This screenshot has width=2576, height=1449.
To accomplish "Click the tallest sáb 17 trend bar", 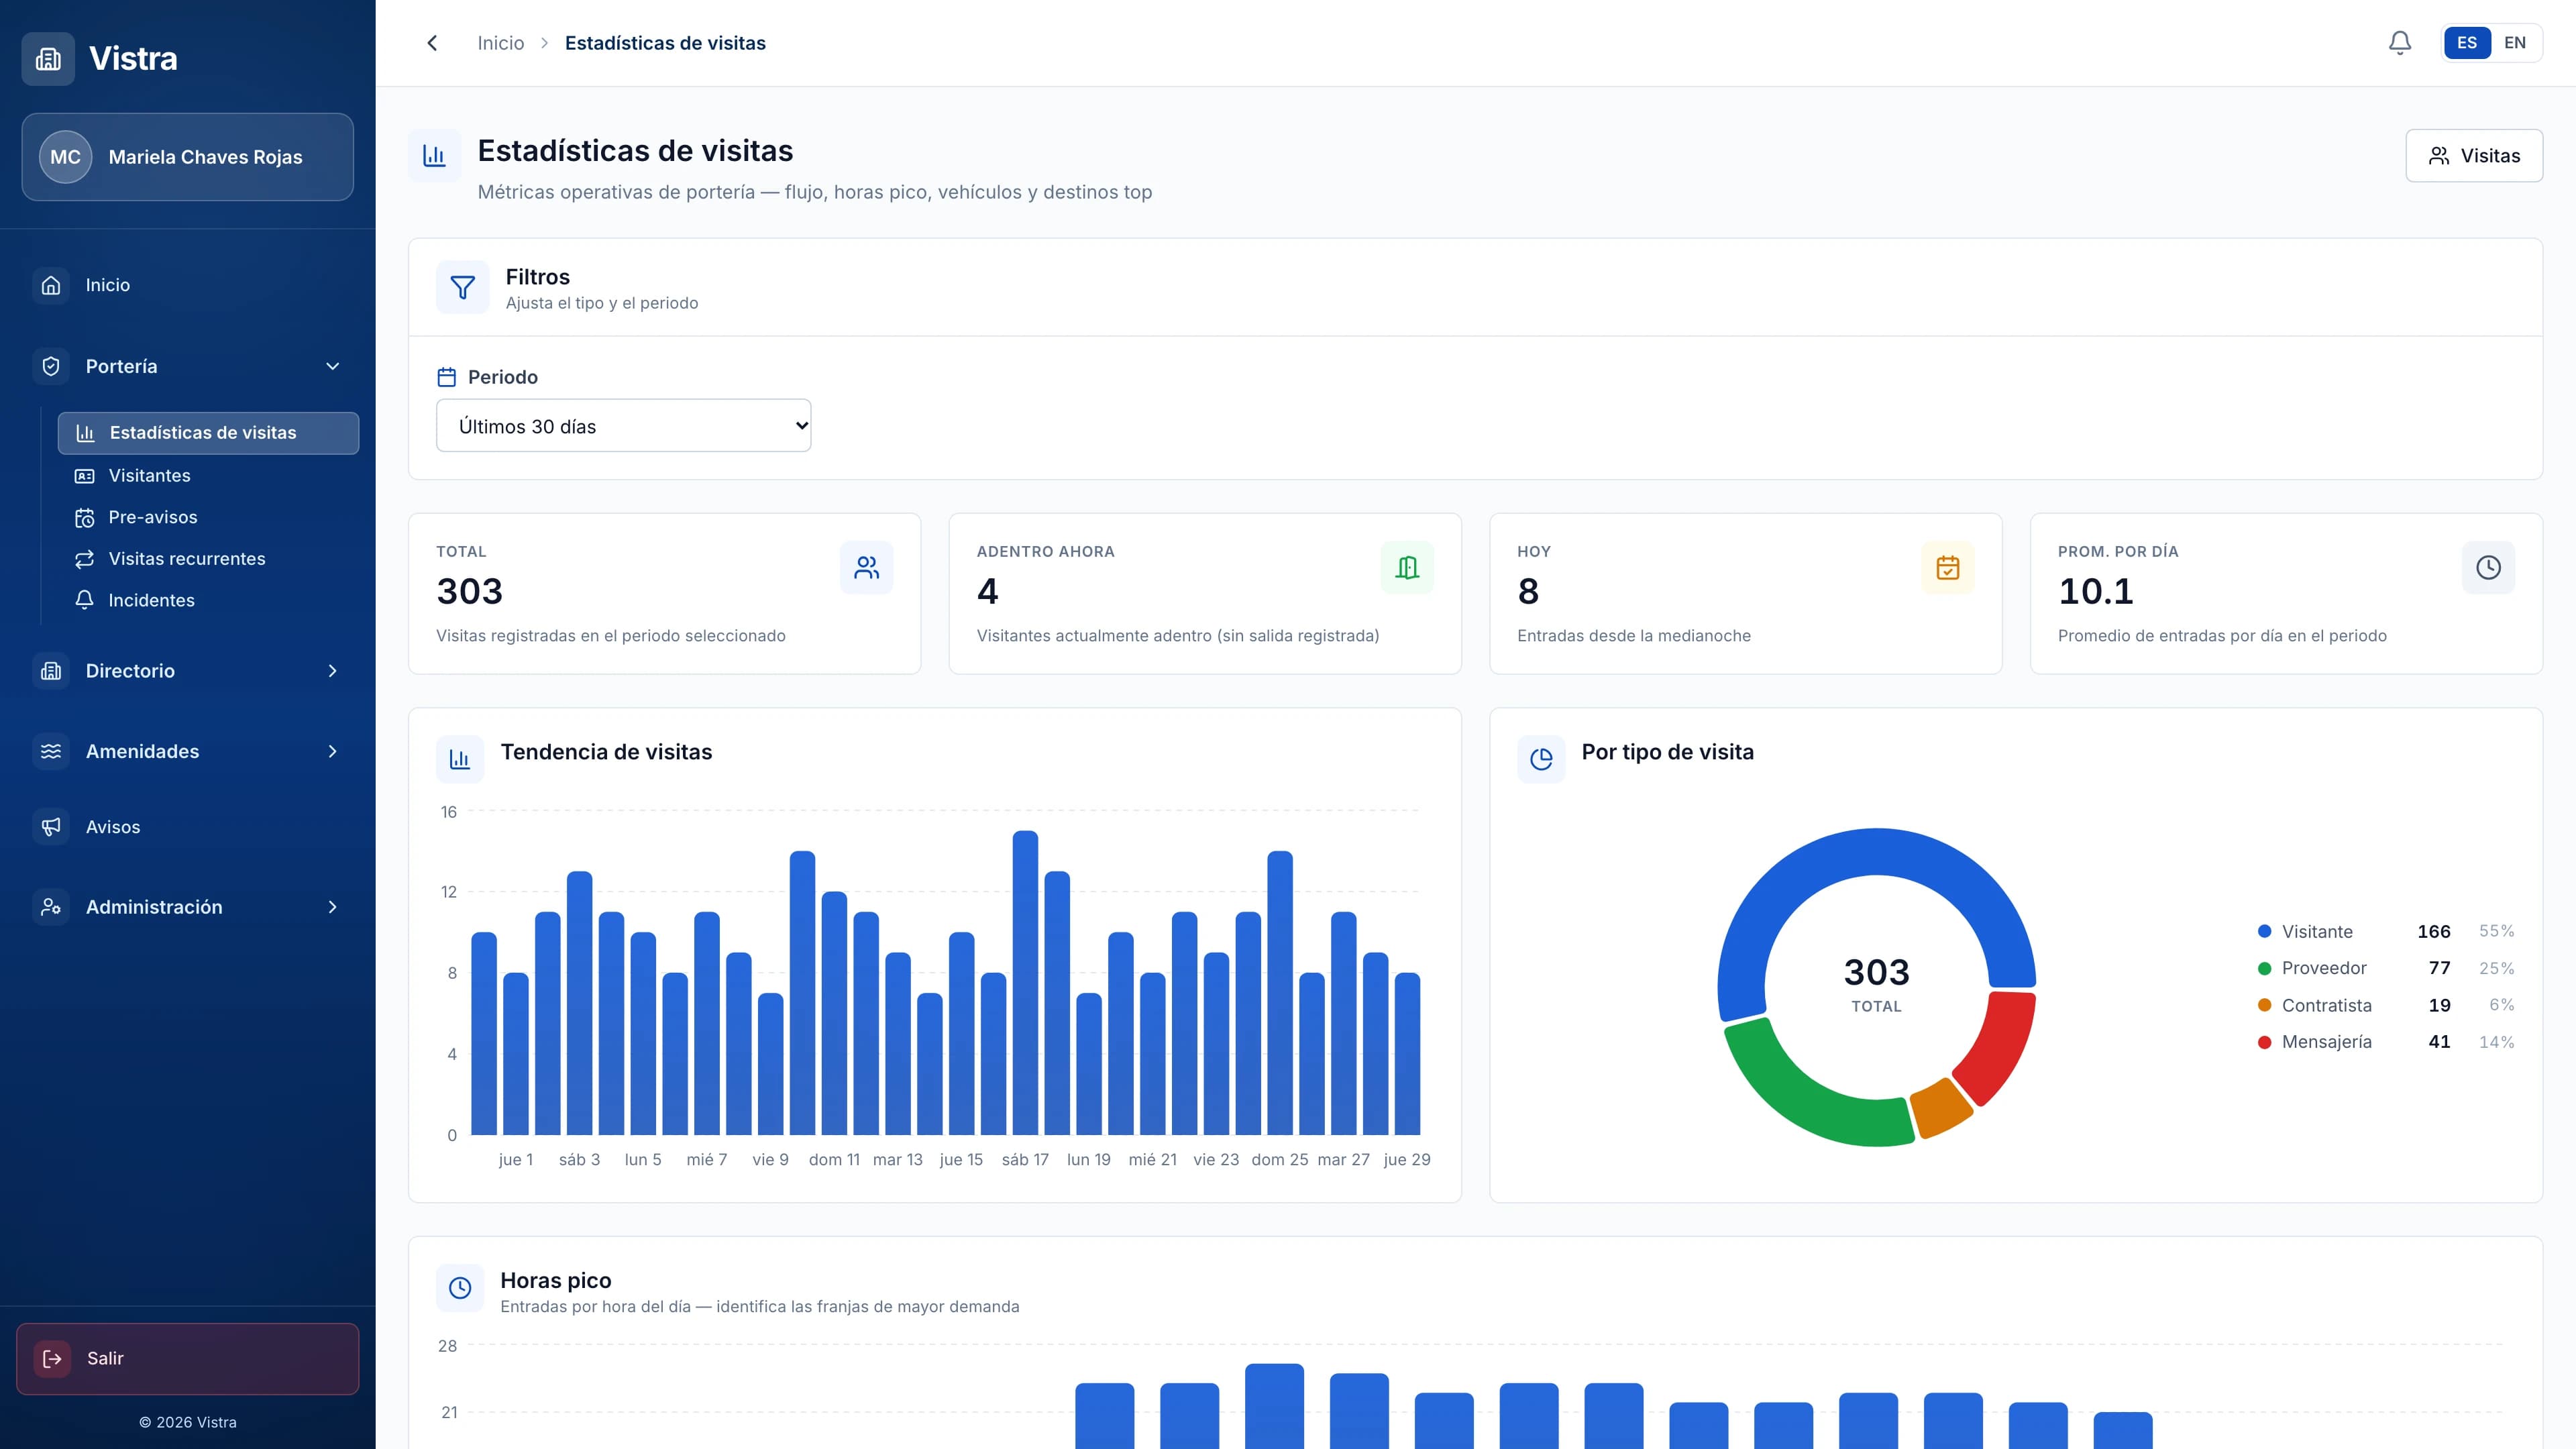I will click(x=1025, y=983).
